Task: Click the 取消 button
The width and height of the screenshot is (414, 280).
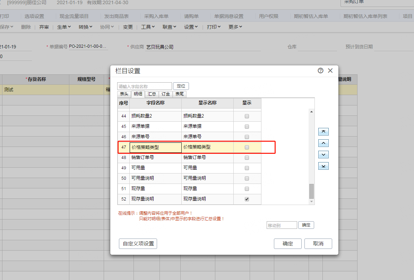Action: pyautogui.click(x=318, y=244)
